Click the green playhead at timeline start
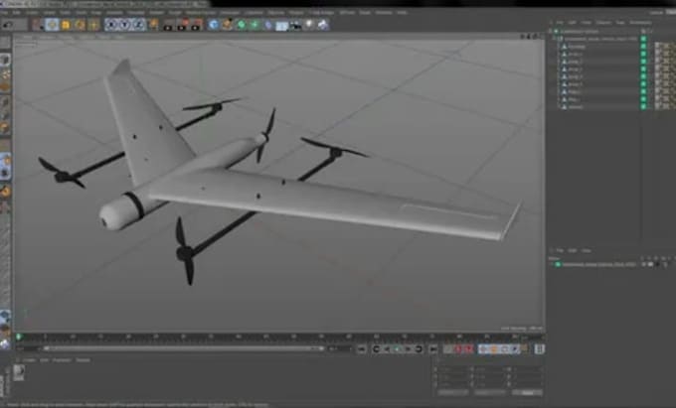The height and width of the screenshot is (408, 676). pyautogui.click(x=19, y=337)
